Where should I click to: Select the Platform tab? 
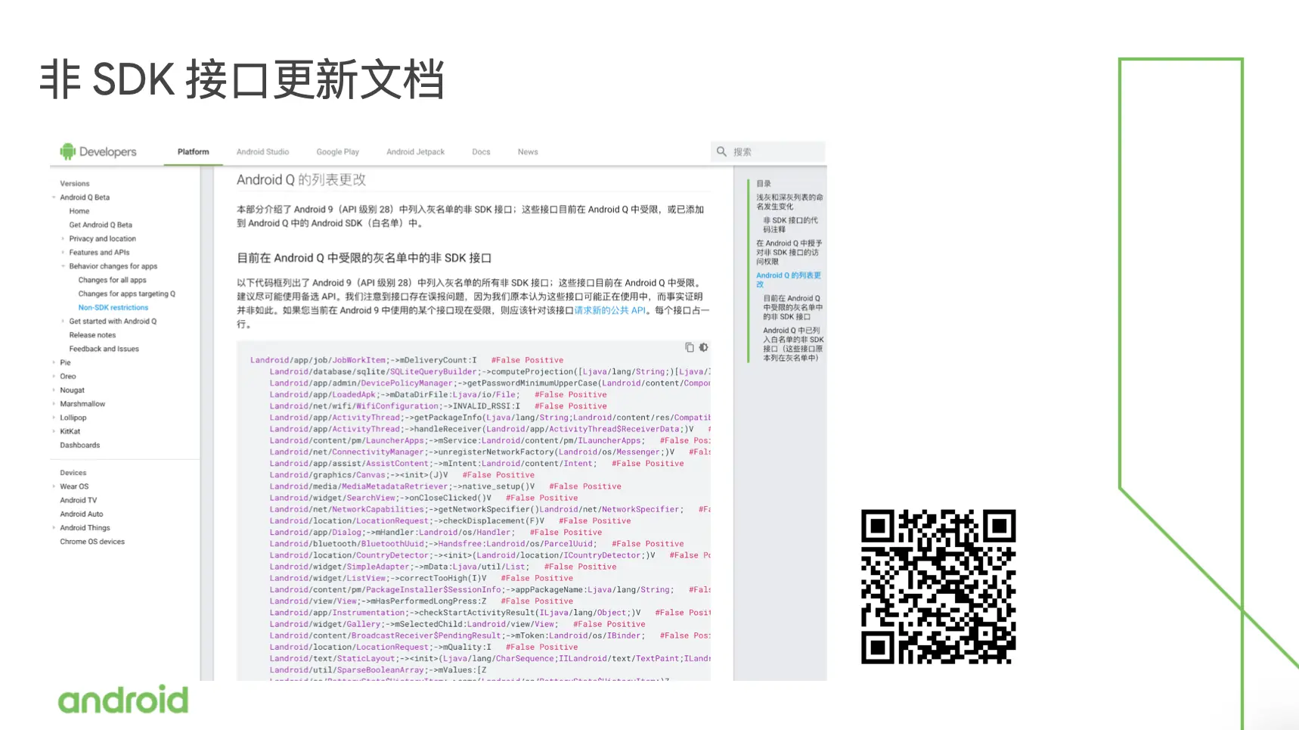[x=194, y=152]
